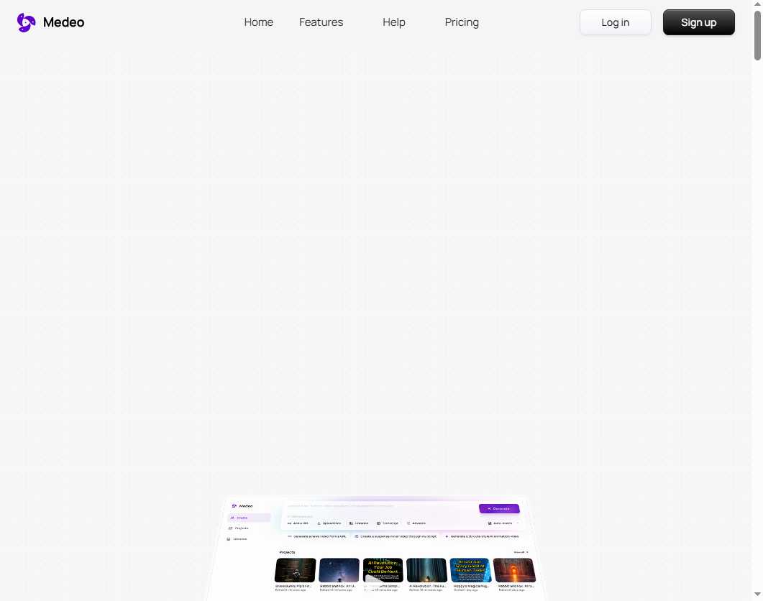Expand the Auto-match dropdown in preview
Viewport: 763px width, 601px height.
(503, 523)
